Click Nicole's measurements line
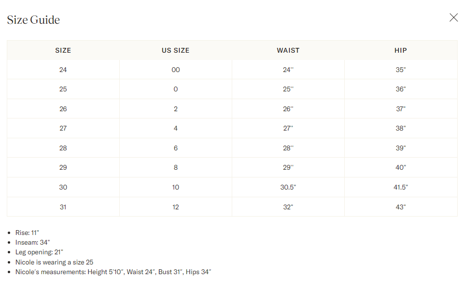The image size is (462, 293). click(113, 272)
